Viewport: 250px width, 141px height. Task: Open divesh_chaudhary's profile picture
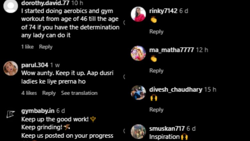point(138,93)
